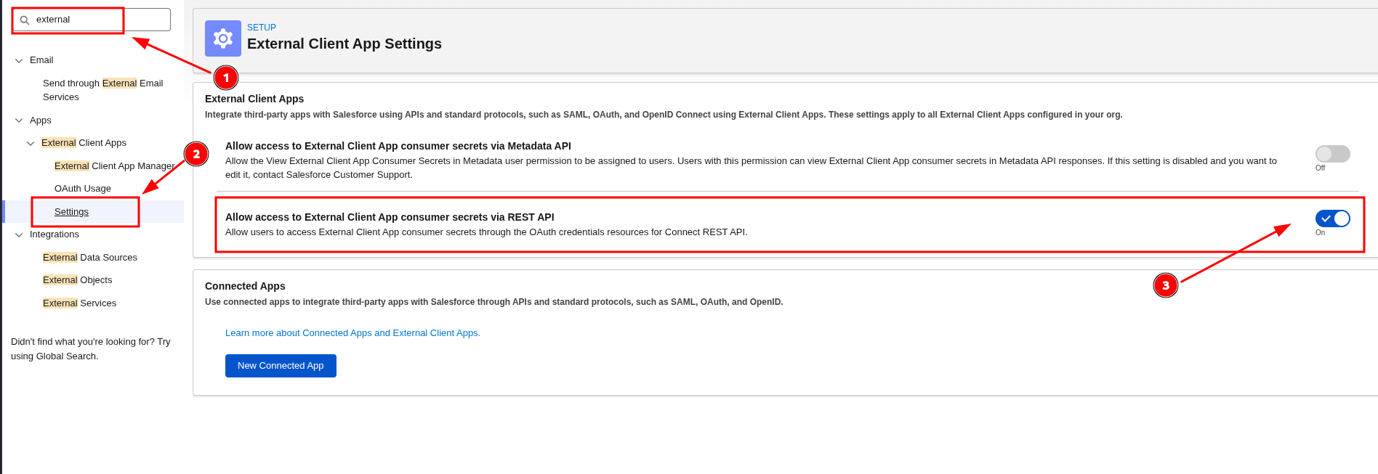Collapse the Apps section chevron
The width and height of the screenshot is (1378, 474).
click(19, 120)
